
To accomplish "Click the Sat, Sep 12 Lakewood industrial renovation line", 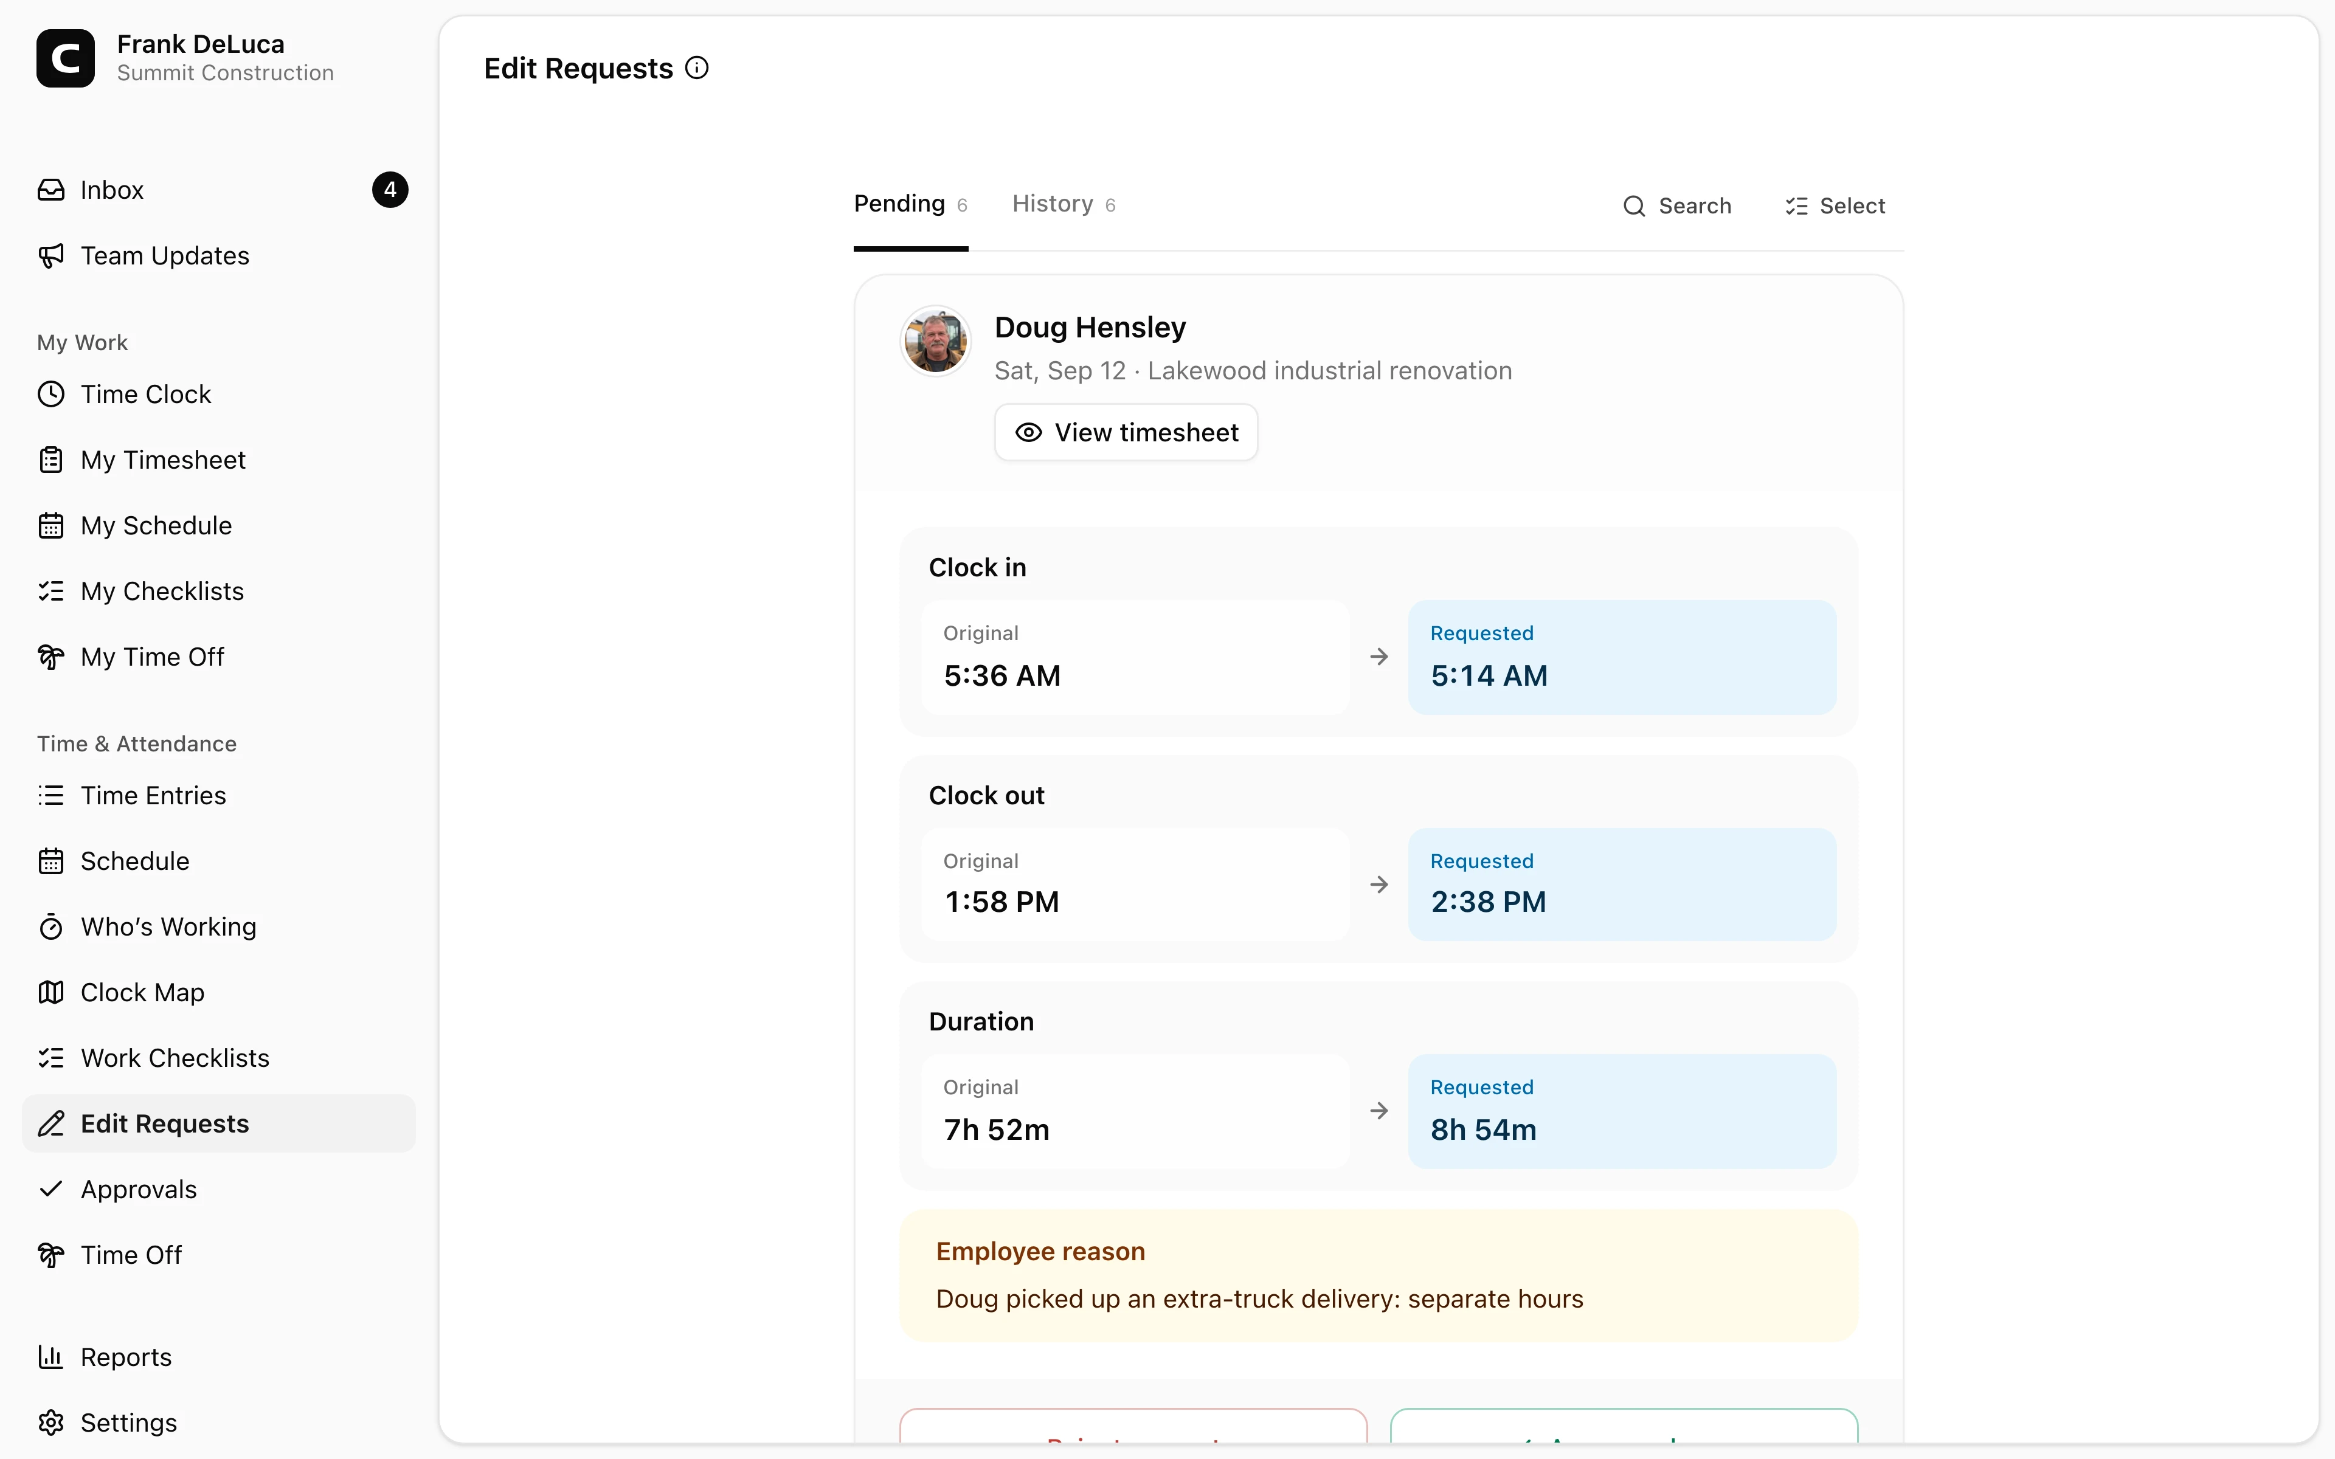I will [x=1253, y=371].
